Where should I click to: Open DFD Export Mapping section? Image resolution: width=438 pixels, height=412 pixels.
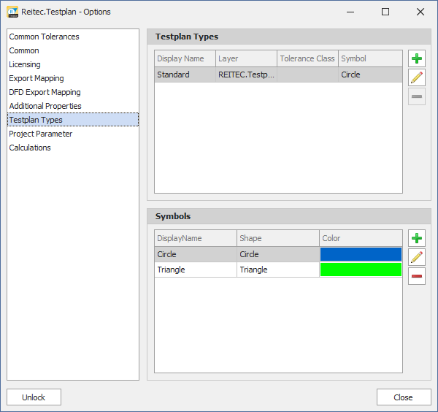45,92
